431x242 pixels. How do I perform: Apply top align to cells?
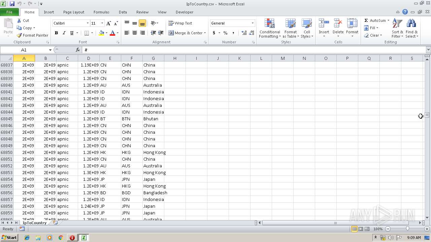pyautogui.click(x=127, y=23)
